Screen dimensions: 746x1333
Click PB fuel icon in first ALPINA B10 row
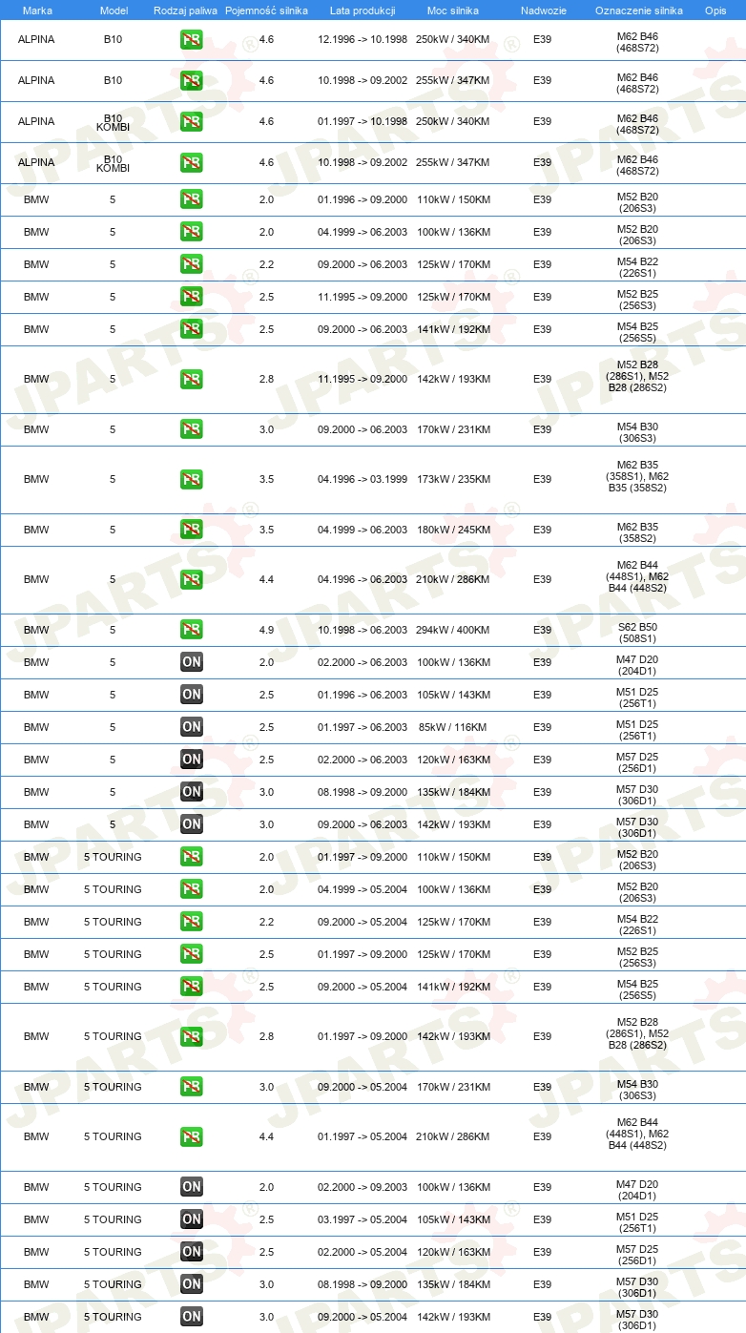191,40
